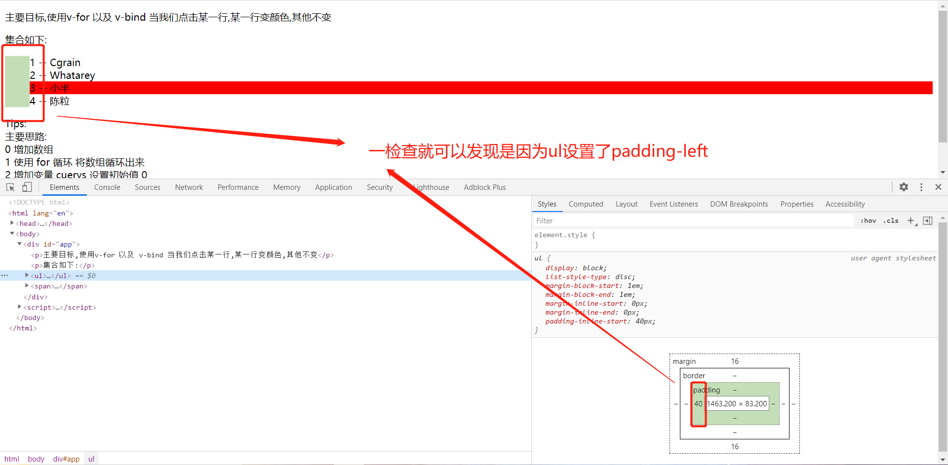Toggle the :hov element state button
Image resolution: width=948 pixels, height=465 pixels.
(x=868, y=221)
